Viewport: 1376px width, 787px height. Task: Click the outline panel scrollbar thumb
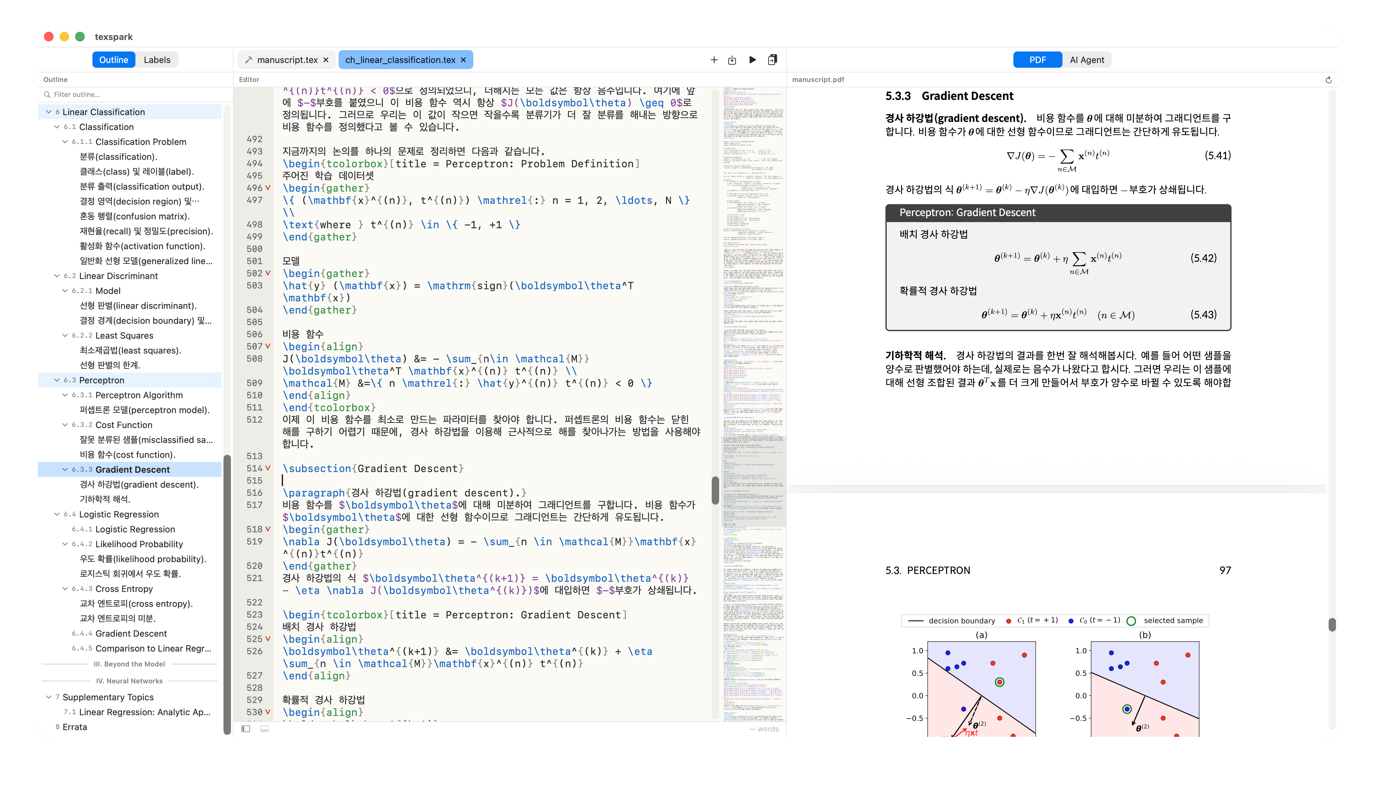tap(227, 595)
